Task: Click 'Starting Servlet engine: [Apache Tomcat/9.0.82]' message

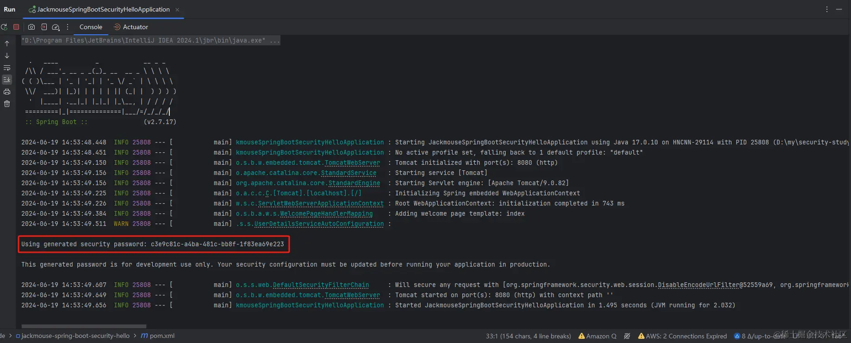Action: (482, 183)
